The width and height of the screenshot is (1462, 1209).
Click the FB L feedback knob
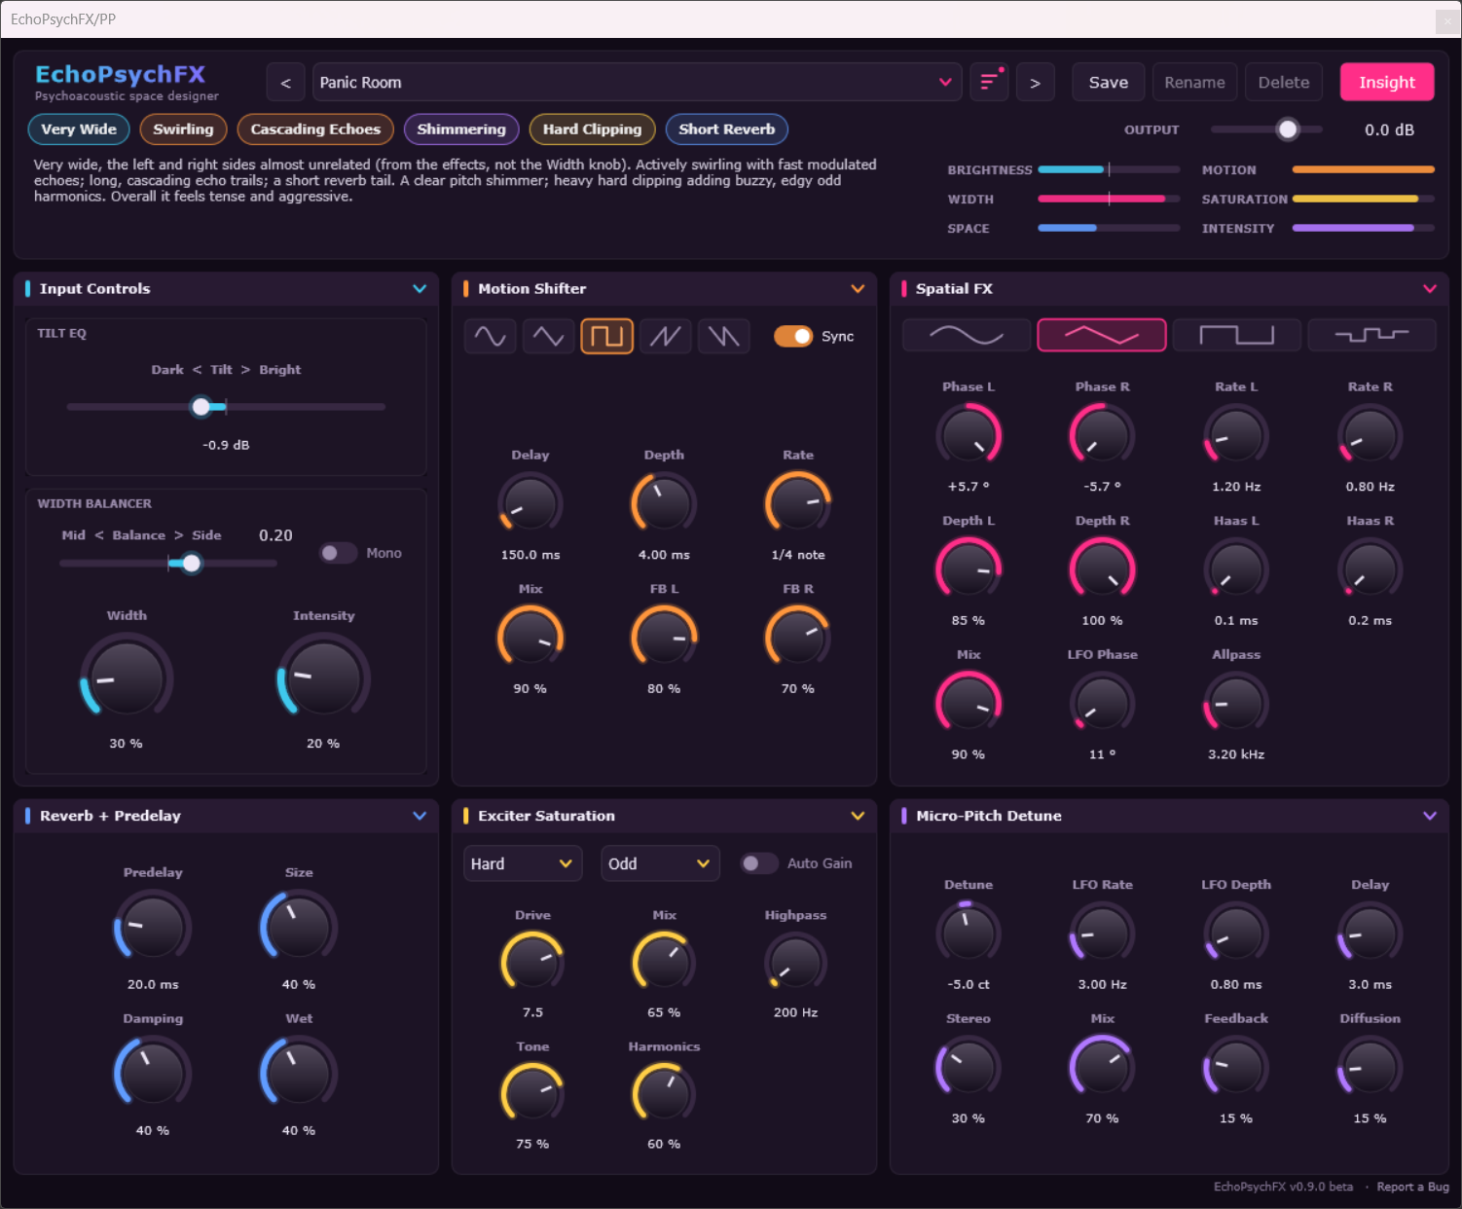(664, 638)
